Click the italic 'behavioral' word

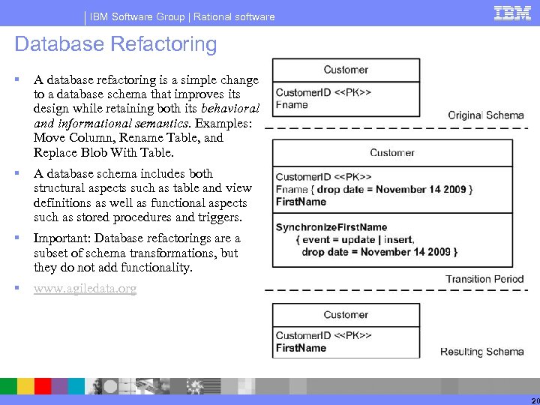pos(230,109)
